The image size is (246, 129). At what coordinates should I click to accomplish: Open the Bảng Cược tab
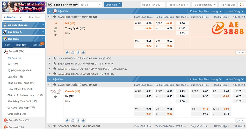[34, 17]
